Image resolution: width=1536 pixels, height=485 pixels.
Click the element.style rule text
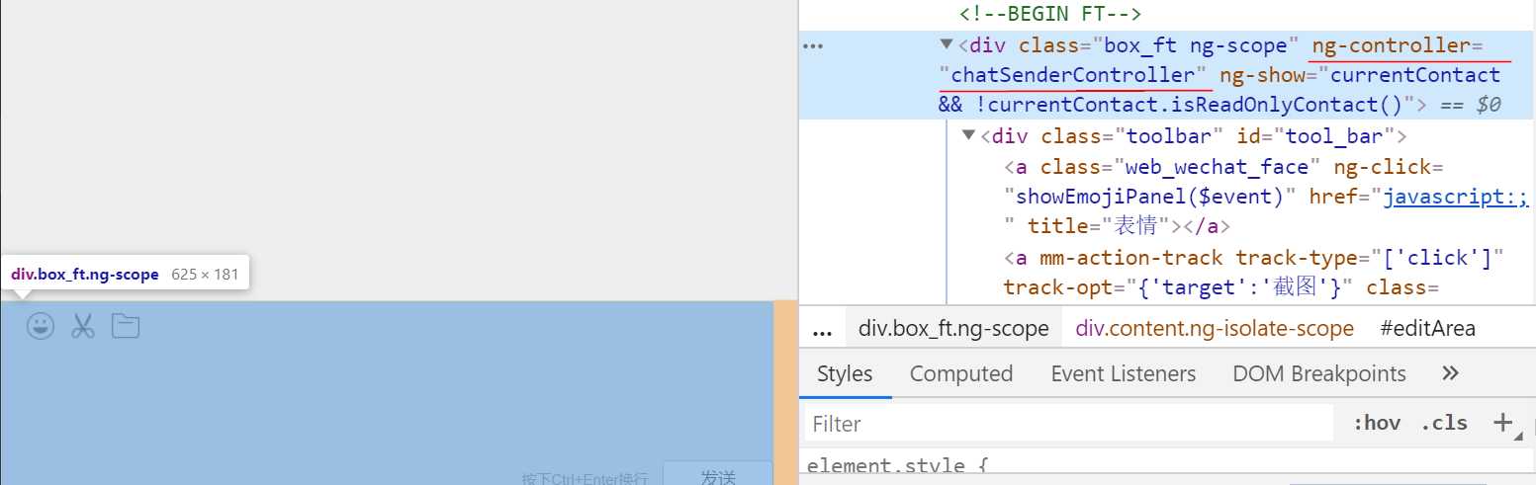896,467
